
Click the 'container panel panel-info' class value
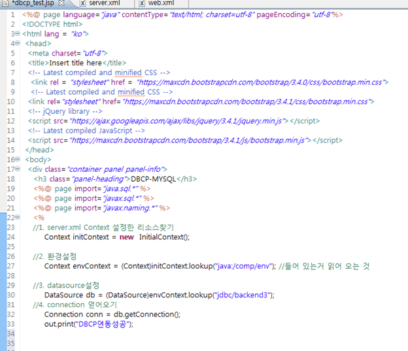115,169
